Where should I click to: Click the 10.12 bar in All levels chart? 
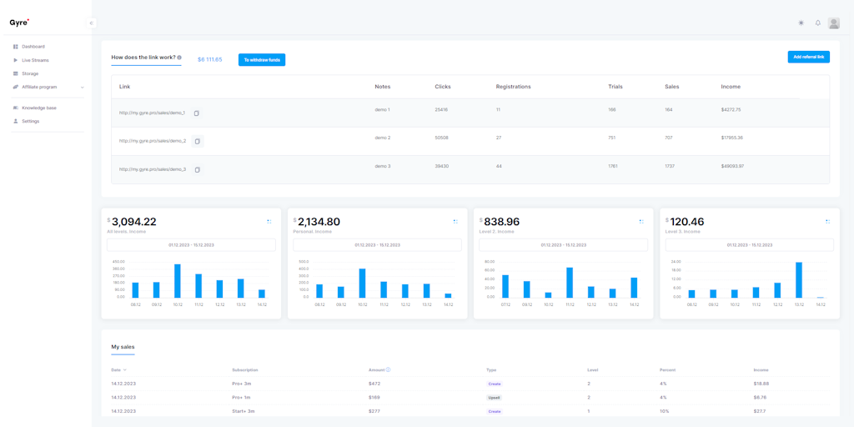pos(178,281)
